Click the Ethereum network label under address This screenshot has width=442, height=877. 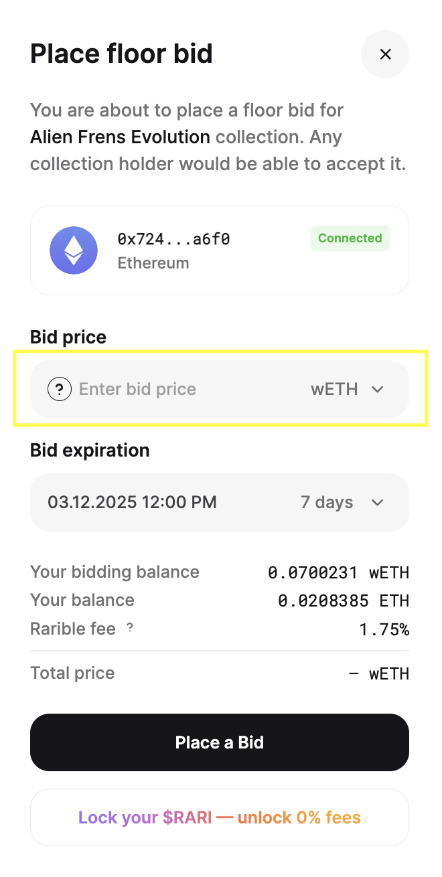(153, 263)
